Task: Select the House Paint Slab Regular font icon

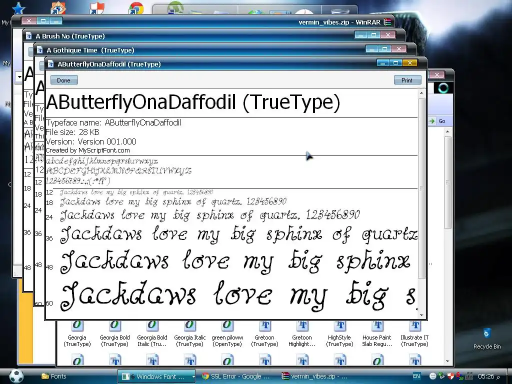Action: pyautogui.click(x=377, y=334)
